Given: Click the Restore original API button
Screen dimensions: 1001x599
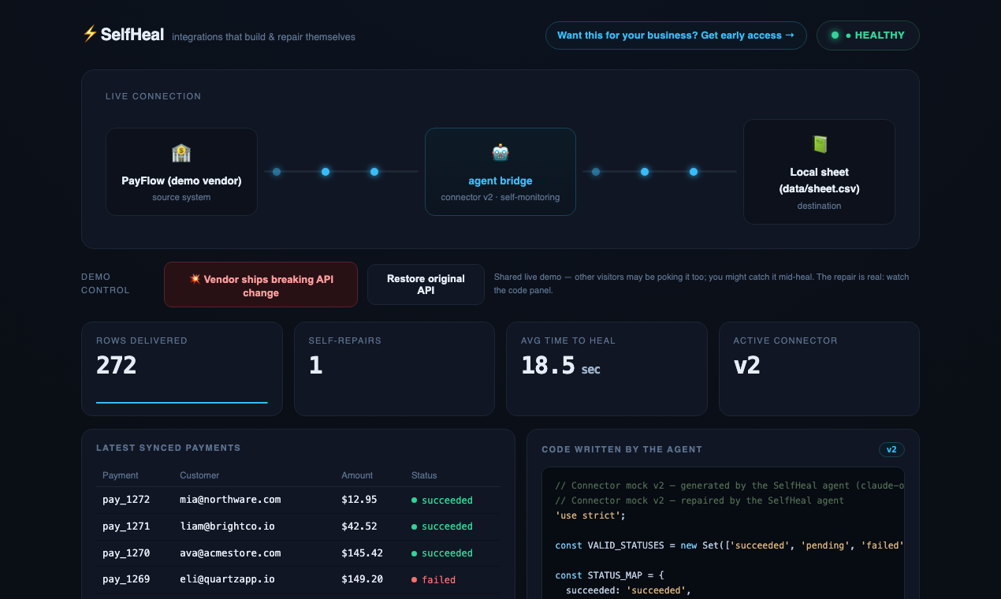Looking at the screenshot, I should pos(426,285).
